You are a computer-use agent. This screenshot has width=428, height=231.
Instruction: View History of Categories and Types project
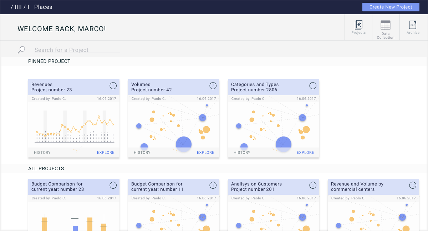(242, 152)
